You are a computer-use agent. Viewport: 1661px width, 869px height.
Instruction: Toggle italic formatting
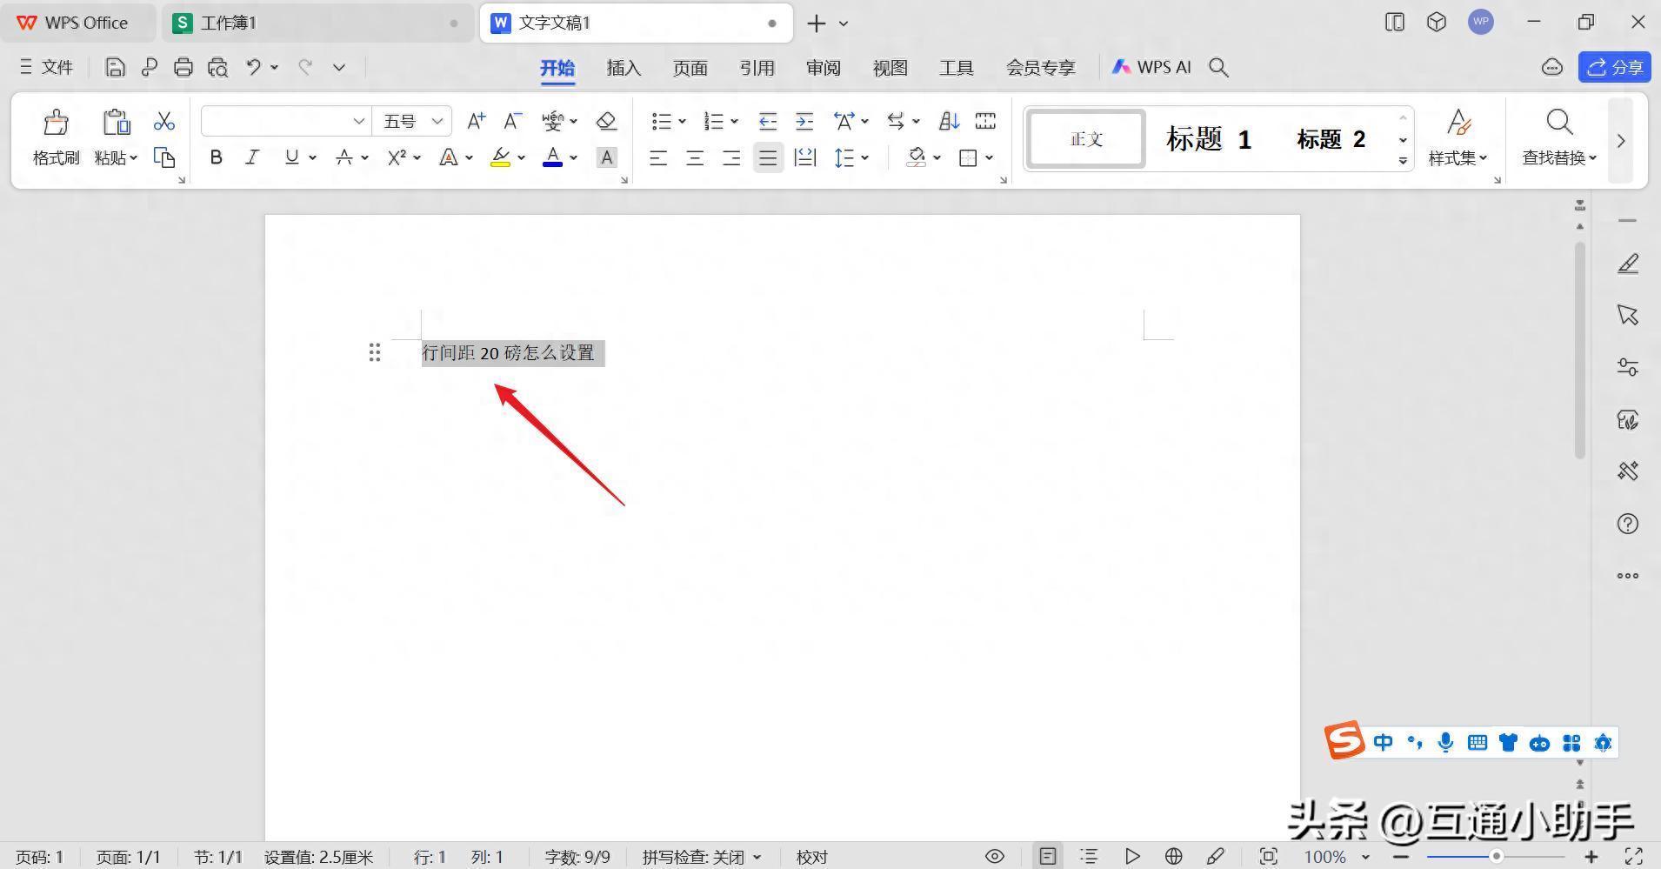tap(252, 157)
